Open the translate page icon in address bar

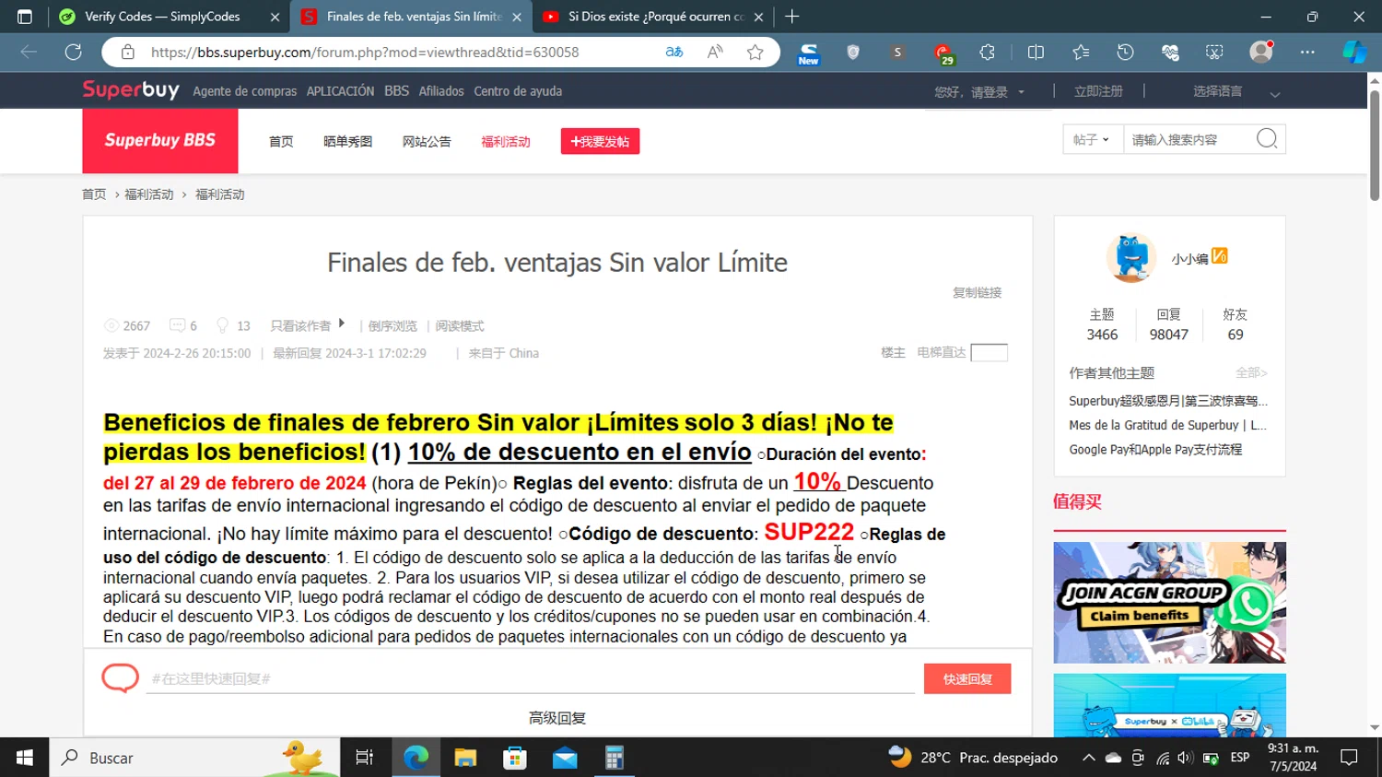pyautogui.click(x=674, y=53)
